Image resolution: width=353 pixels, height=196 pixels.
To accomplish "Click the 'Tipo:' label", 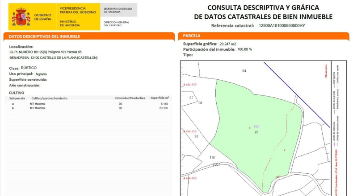I will 188,55.
